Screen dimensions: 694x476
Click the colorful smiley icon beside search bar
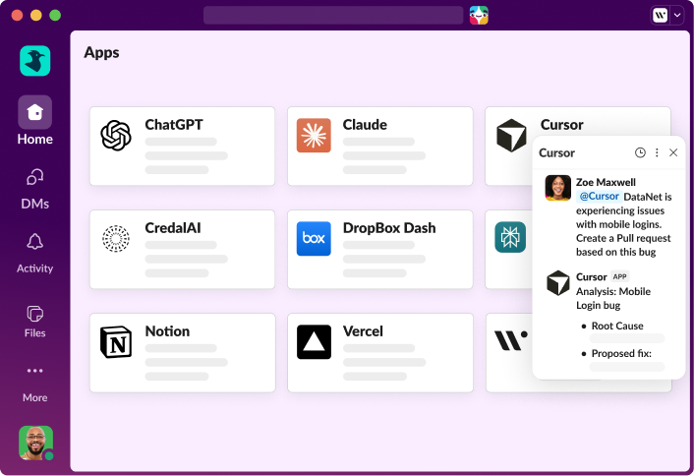(479, 15)
